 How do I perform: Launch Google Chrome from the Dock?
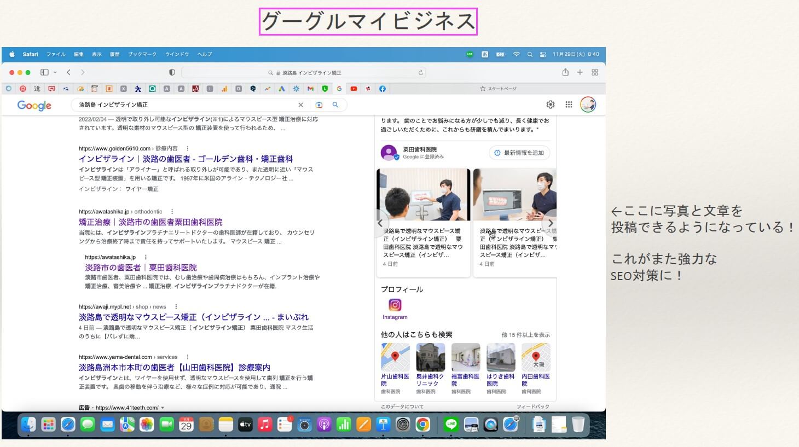coord(422,424)
